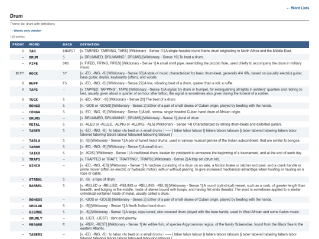Select the word BONGO

tap(35, 106)
